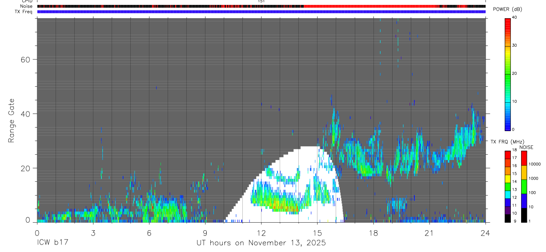
Task: Click the blue TX Freq strip at top
Action: [261, 12]
